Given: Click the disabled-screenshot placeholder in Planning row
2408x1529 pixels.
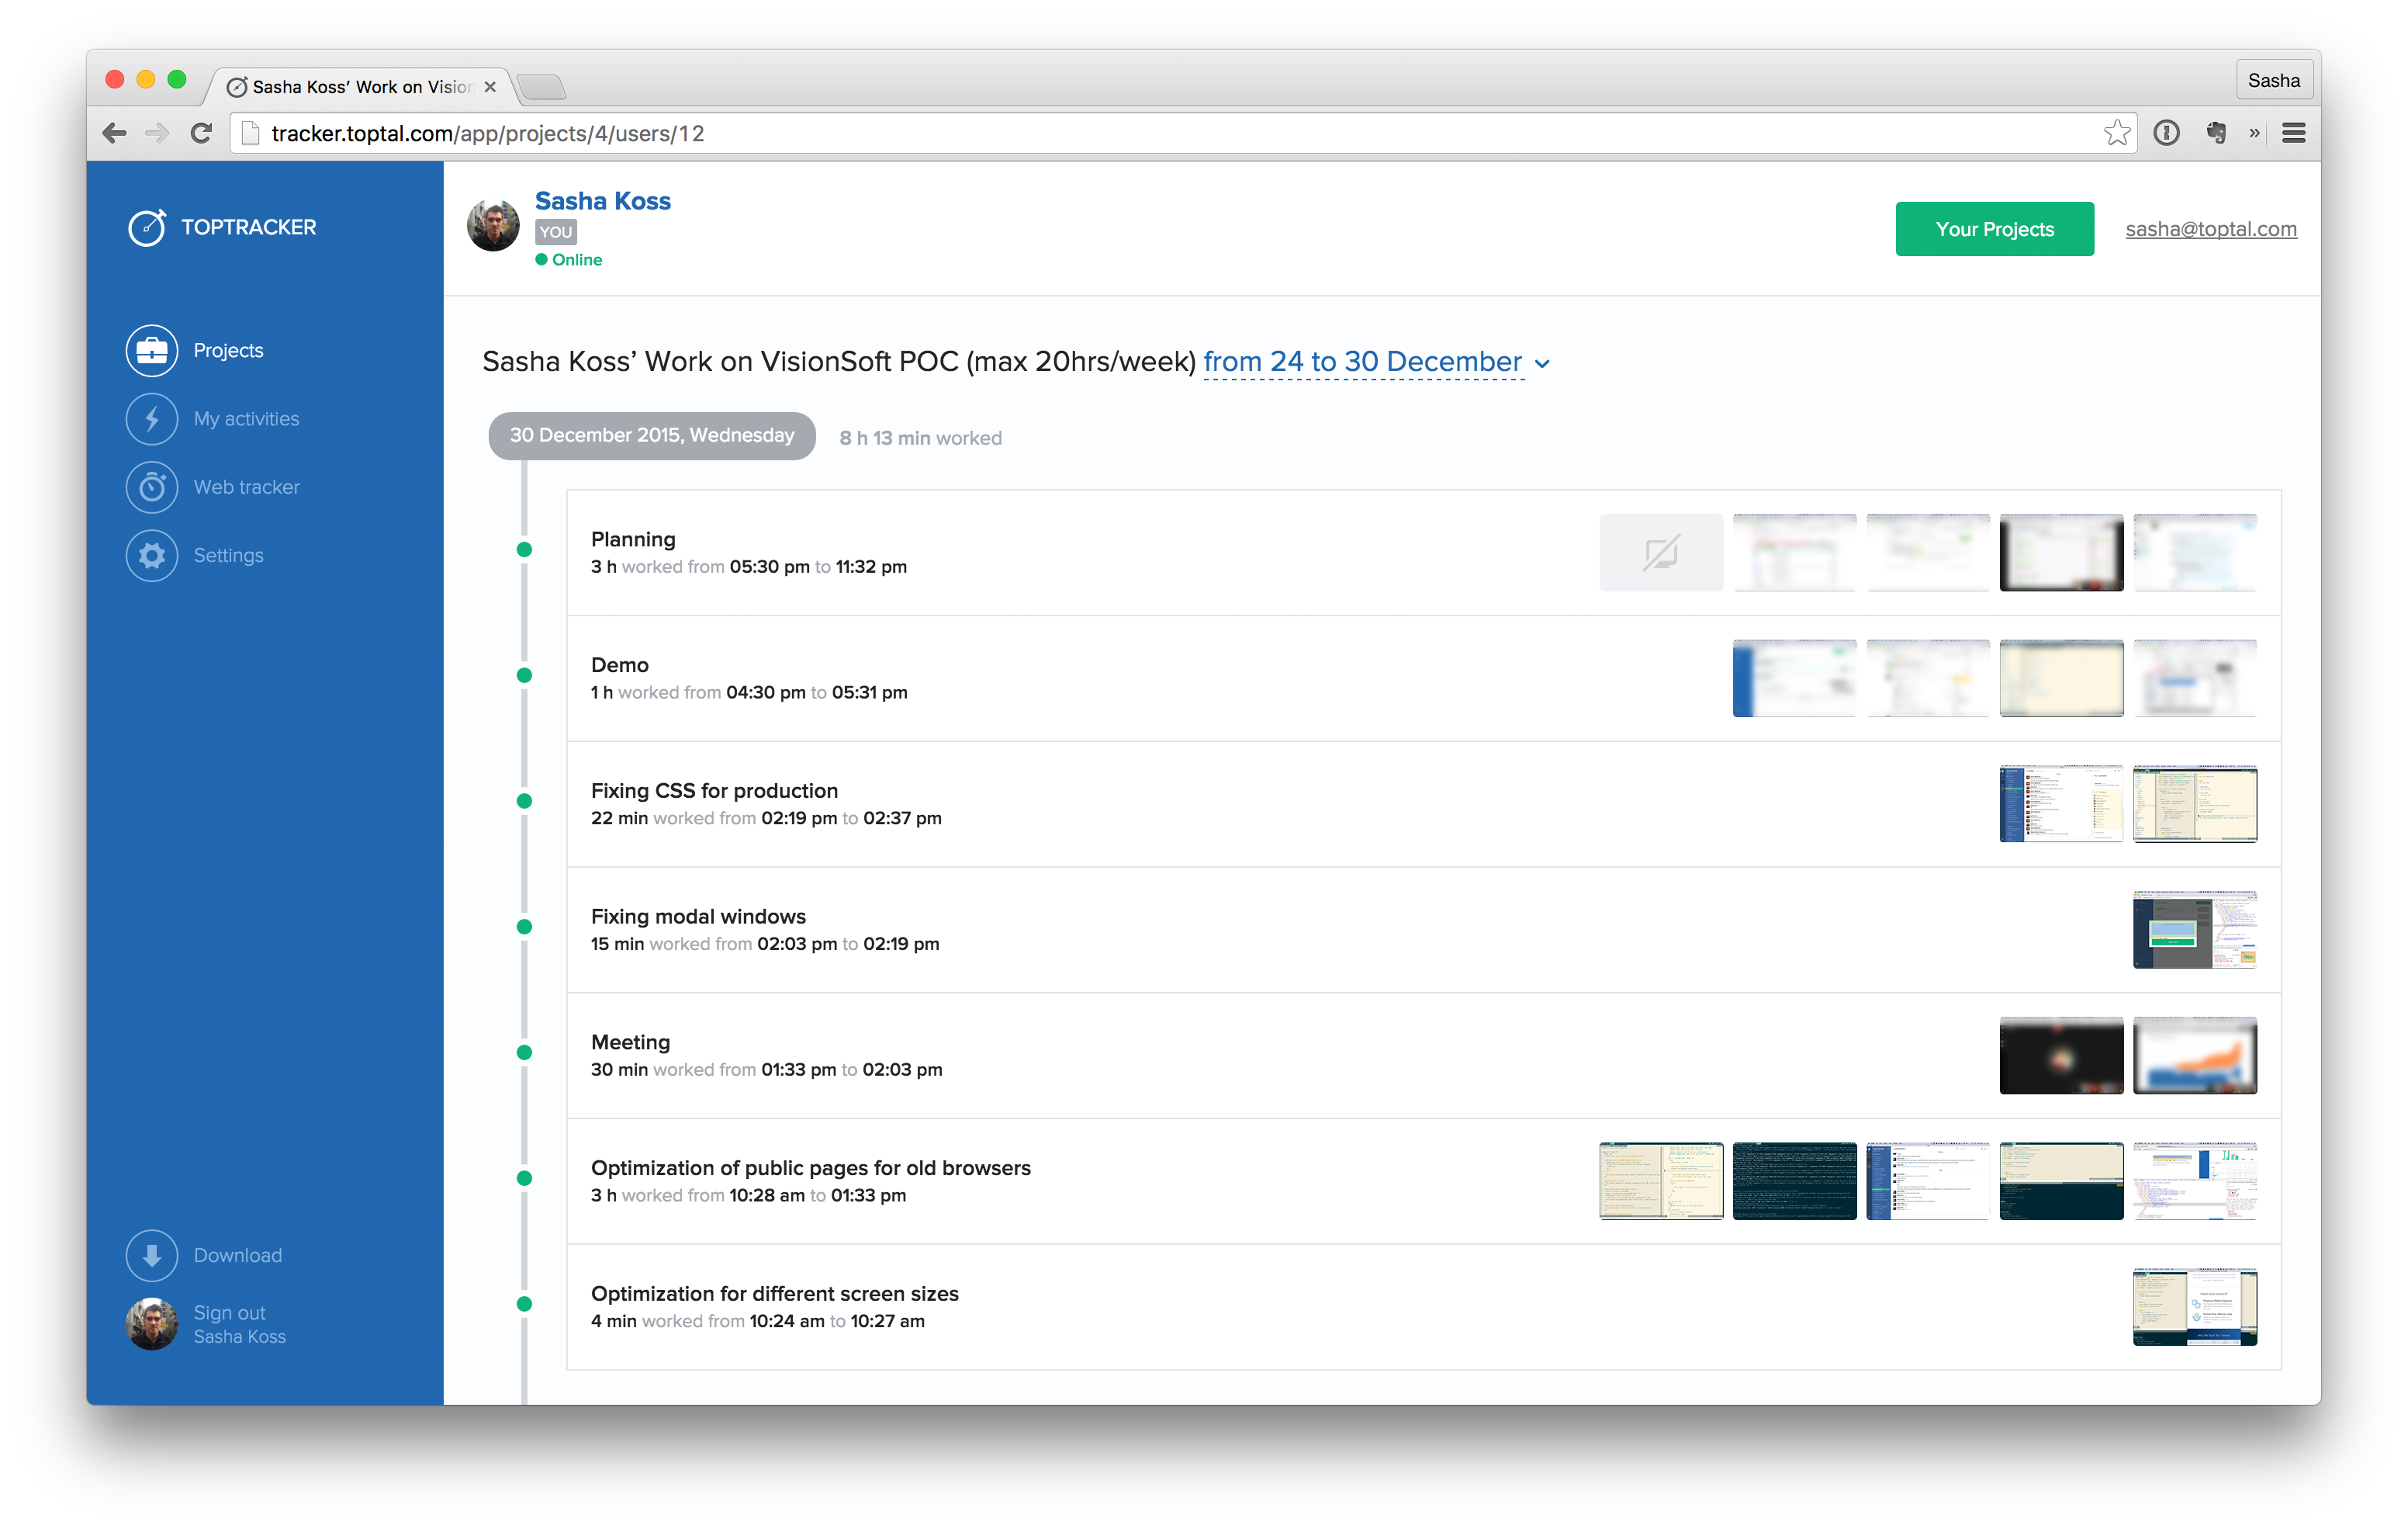Looking at the screenshot, I should pos(1660,553).
